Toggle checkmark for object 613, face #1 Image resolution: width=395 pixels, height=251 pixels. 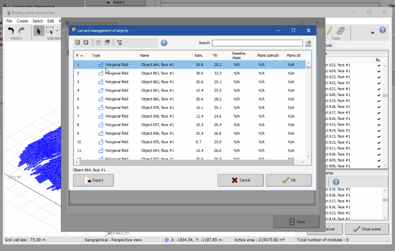coord(379,137)
